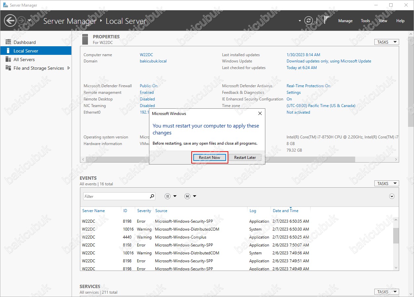This screenshot has height=297, width=414.
Task: Click Remote management Enabled link
Action: [x=147, y=93]
